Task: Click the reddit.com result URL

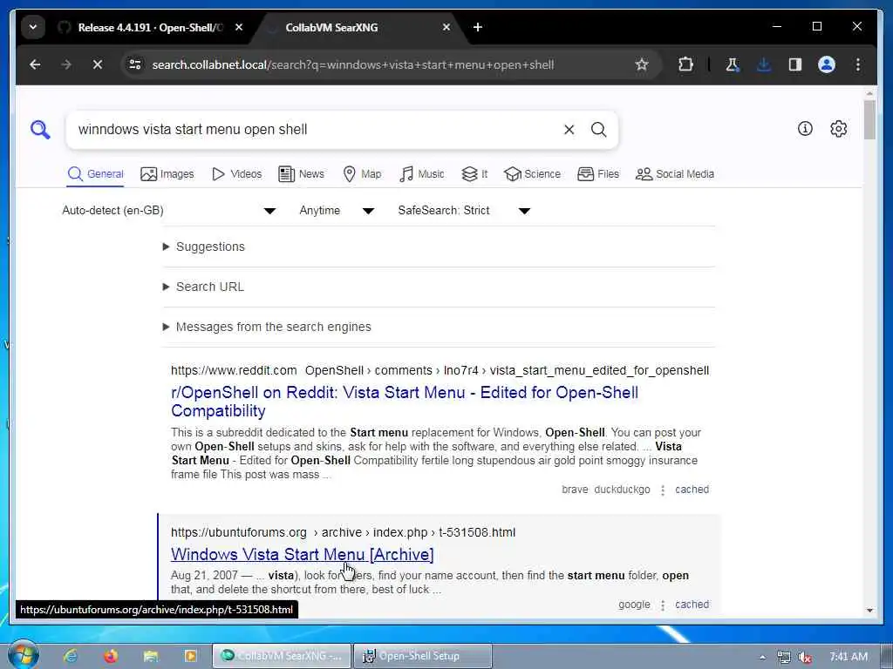Action: (x=440, y=371)
